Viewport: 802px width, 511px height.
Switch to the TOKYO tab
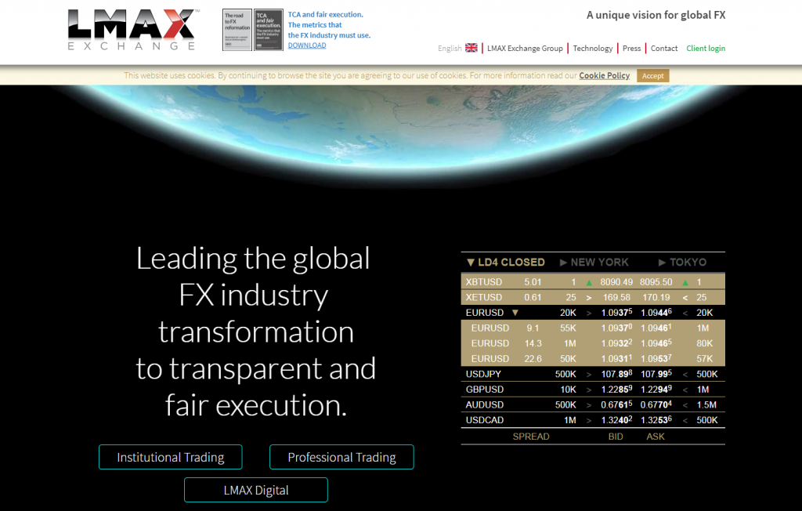682,262
